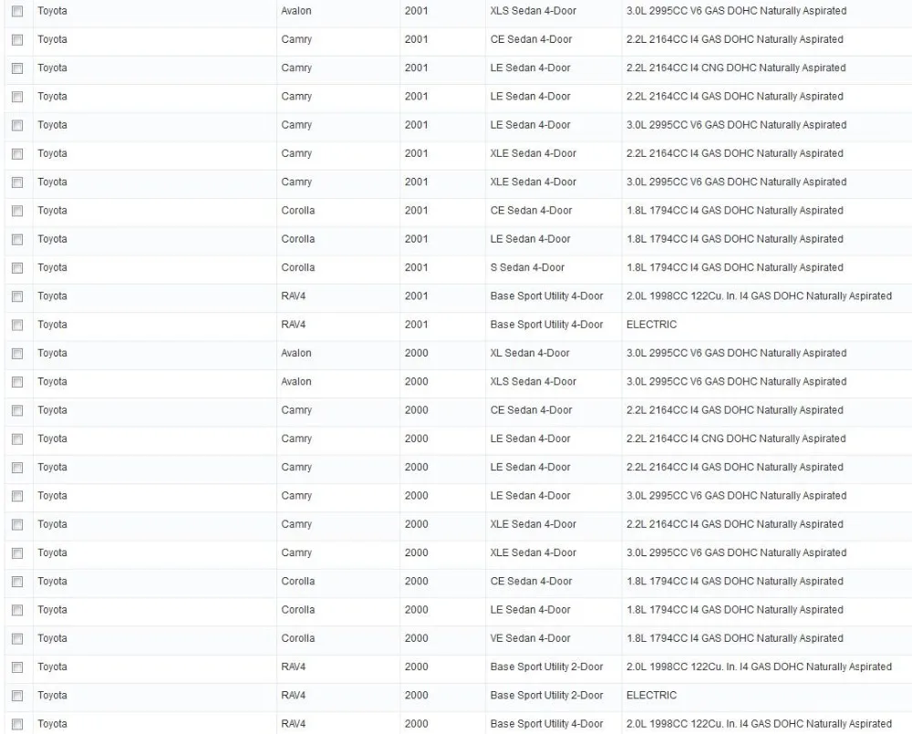Image resolution: width=912 pixels, height=734 pixels.
Task: Select checkbox for 2000 RAV4 2-Door 2.0L GAS
Action: [x=17, y=667]
